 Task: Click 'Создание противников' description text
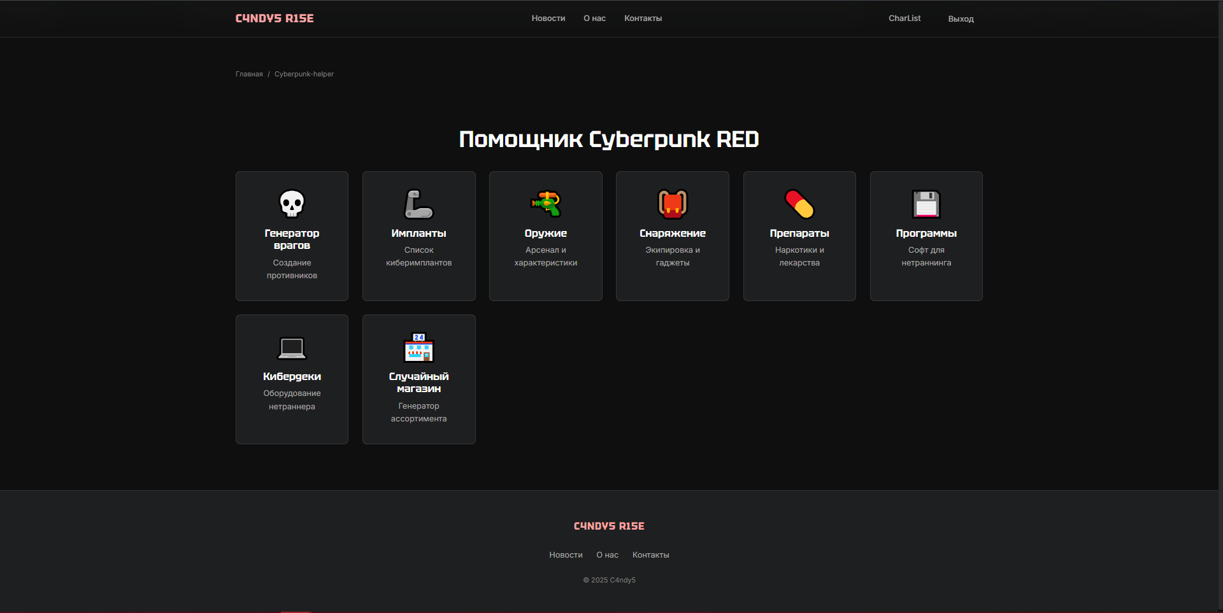292,269
